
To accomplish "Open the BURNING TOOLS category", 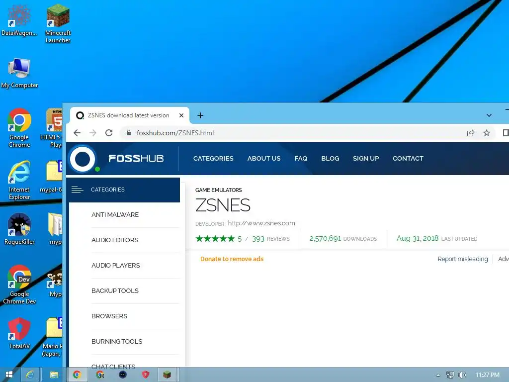I will point(117,341).
